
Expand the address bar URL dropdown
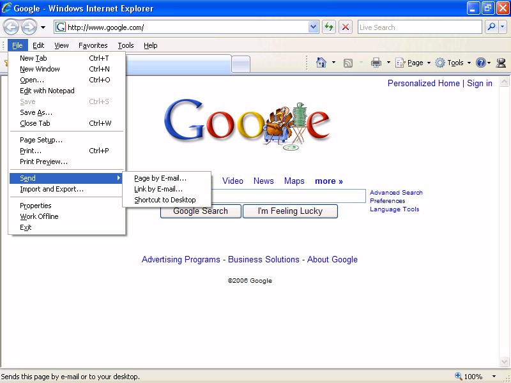(314, 27)
